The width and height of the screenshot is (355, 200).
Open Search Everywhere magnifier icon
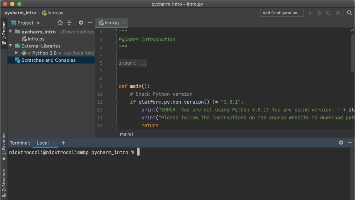(349, 13)
